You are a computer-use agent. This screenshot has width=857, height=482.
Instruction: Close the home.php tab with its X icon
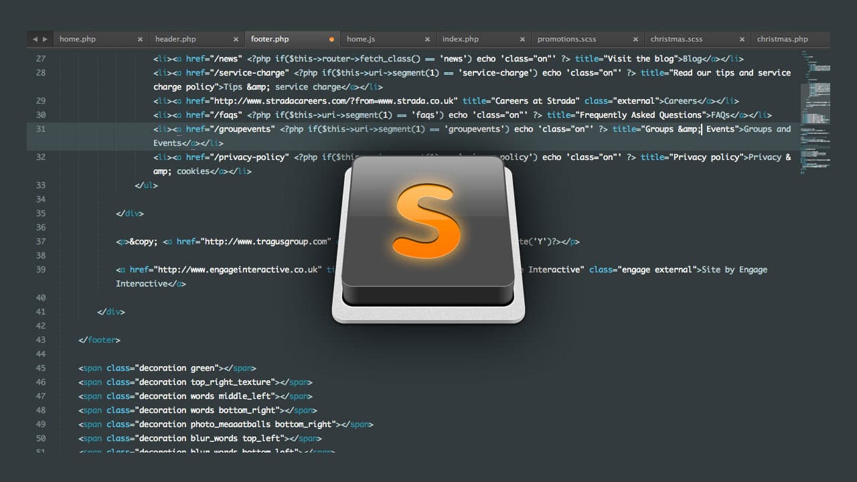140,39
